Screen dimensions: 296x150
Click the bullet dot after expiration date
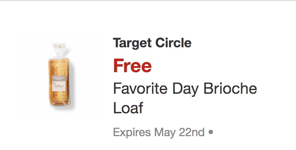(211, 132)
